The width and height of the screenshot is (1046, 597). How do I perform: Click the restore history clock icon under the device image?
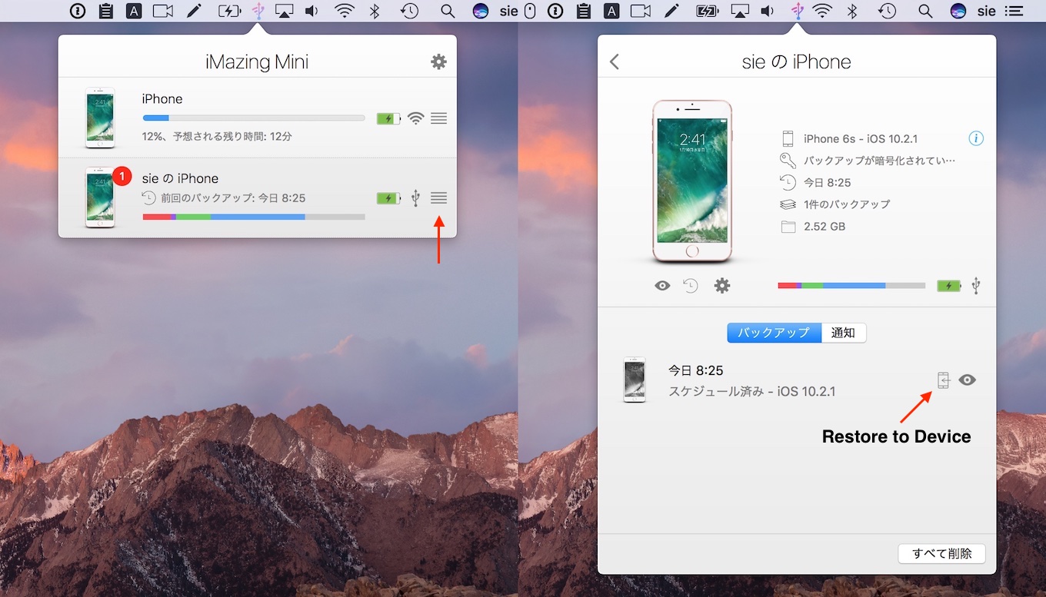[x=691, y=285]
